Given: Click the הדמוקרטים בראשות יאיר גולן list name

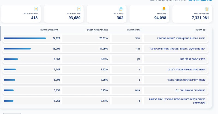Looking at the screenshot, I should coord(190,90).
